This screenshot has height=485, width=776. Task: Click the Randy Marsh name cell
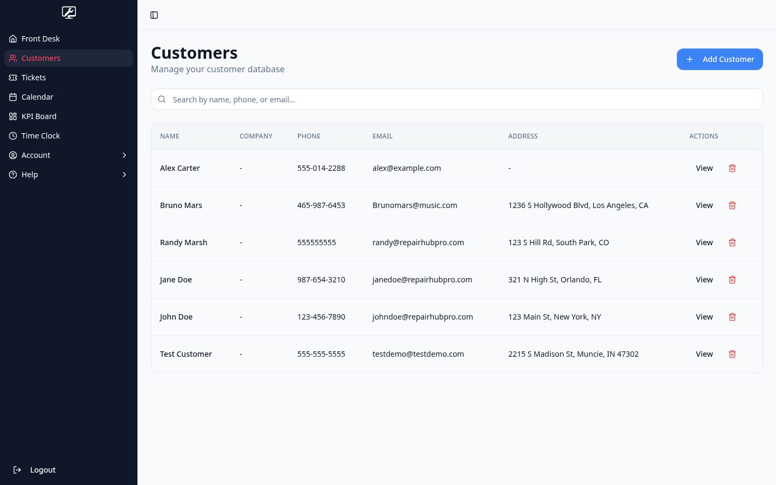pos(184,242)
